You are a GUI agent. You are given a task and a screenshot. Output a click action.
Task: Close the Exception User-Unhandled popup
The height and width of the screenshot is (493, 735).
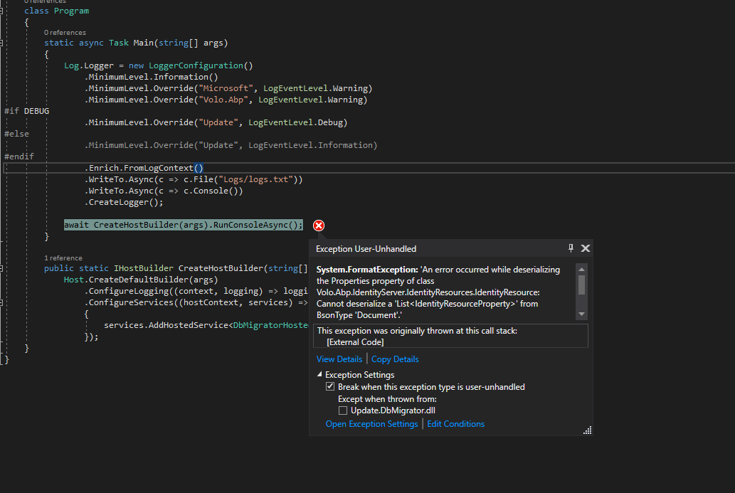(585, 248)
